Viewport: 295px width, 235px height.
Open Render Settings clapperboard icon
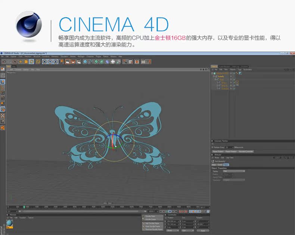coord(79,62)
